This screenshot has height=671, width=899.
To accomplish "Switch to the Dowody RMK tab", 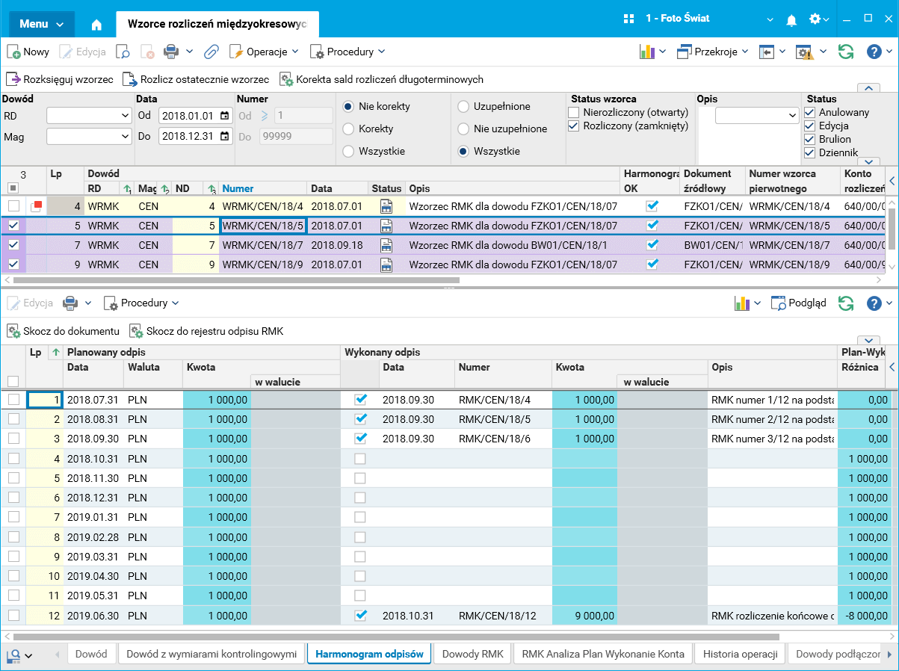I will tap(472, 654).
